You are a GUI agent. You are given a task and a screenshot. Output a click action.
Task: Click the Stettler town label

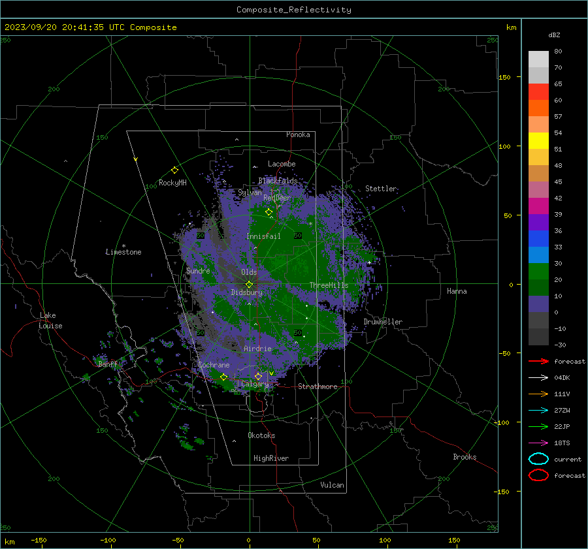381,189
